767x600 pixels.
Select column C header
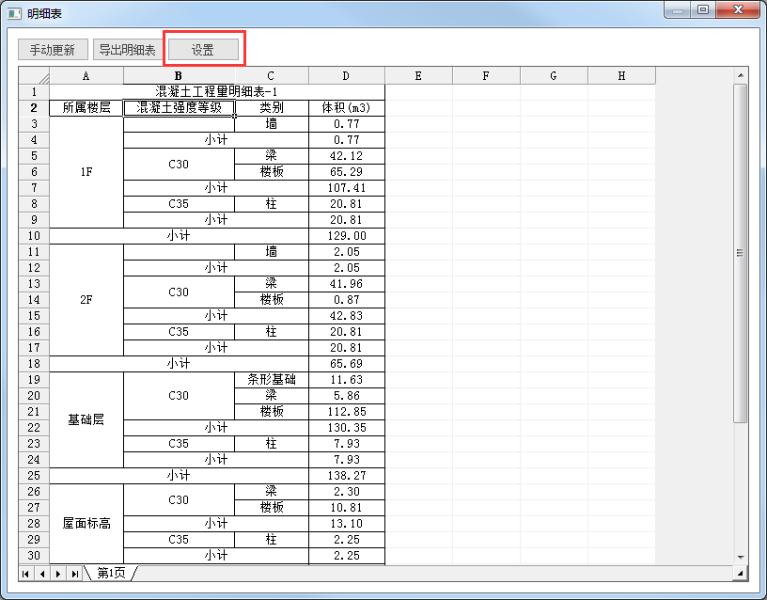[x=272, y=76]
